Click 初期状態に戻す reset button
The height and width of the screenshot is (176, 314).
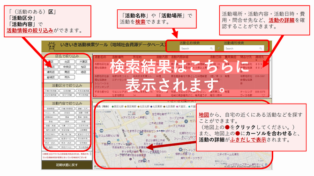click(67, 165)
